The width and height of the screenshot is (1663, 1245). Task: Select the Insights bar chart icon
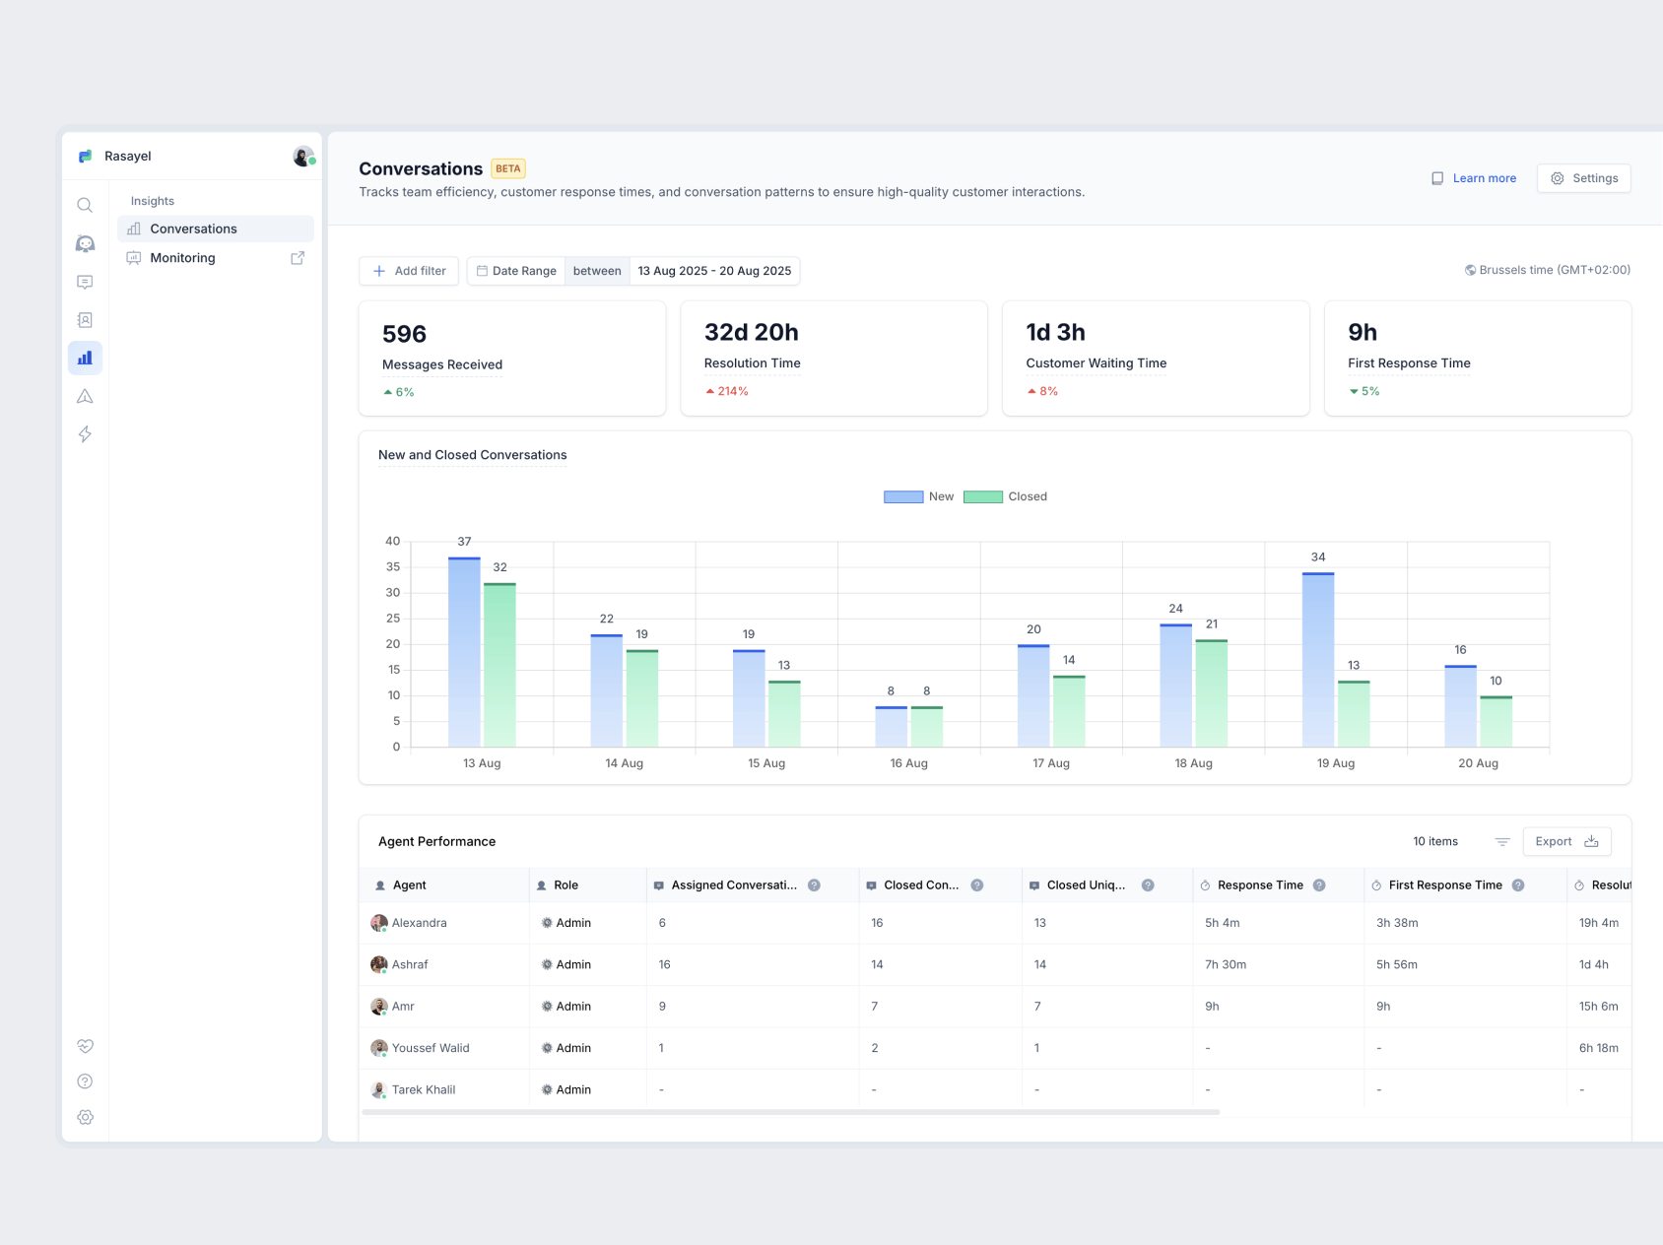coord(85,358)
